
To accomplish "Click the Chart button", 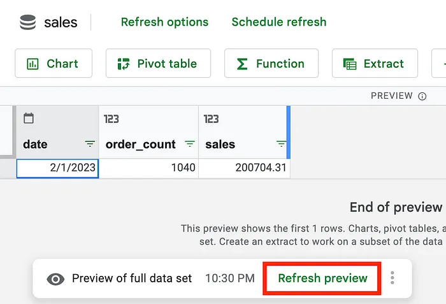I will 54,63.
